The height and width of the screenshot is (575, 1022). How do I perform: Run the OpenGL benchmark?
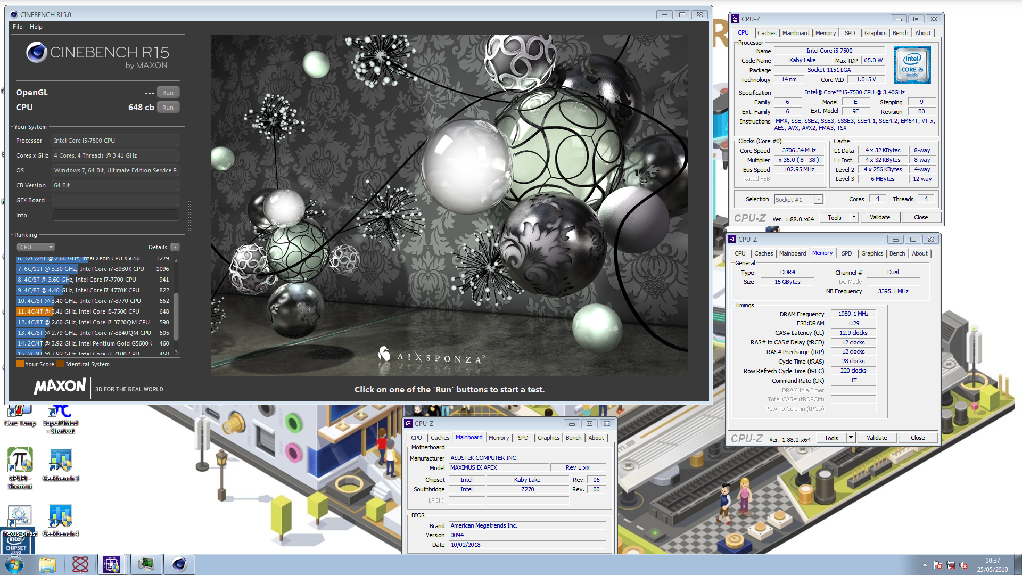tap(168, 93)
